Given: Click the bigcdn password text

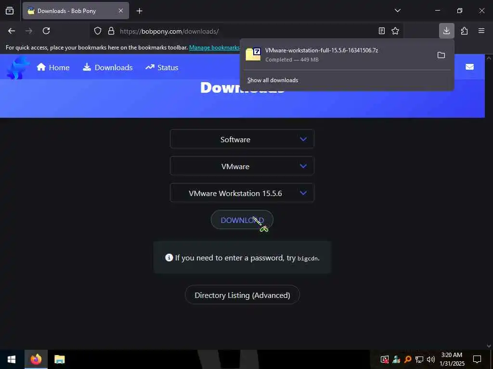Looking at the screenshot, I should (308, 258).
